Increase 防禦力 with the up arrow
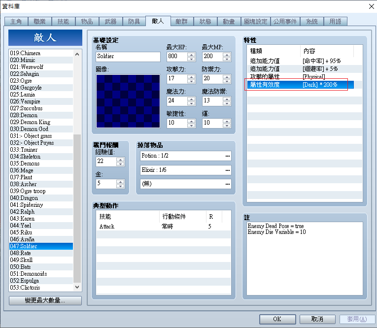 (x=227, y=77)
